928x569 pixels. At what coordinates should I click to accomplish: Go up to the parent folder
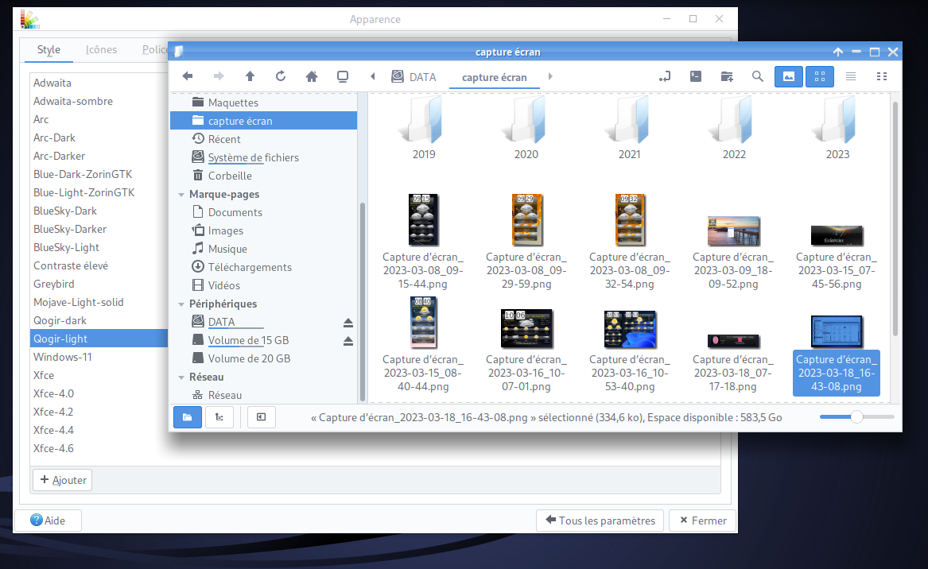250,76
